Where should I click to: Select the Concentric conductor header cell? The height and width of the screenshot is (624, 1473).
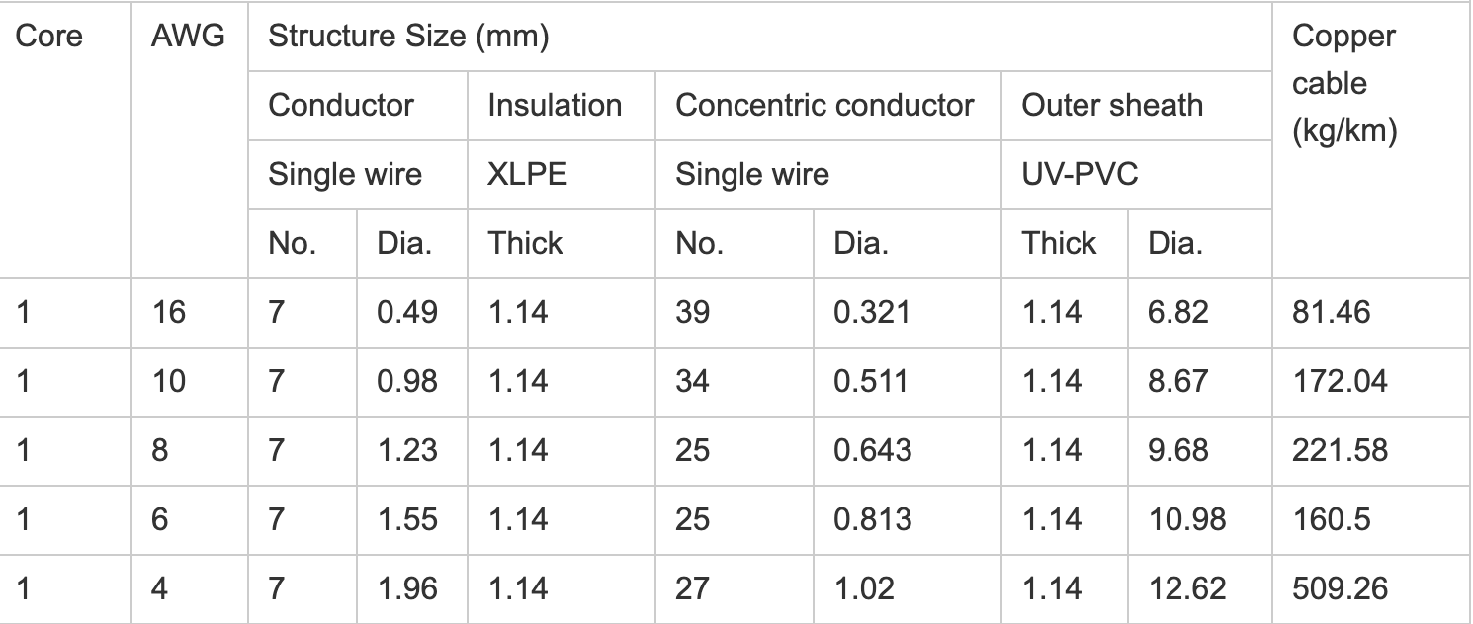tap(824, 105)
